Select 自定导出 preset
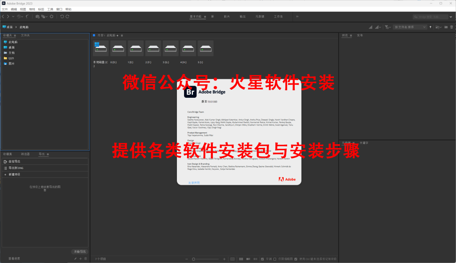The width and height of the screenshot is (456, 263). coord(45,161)
